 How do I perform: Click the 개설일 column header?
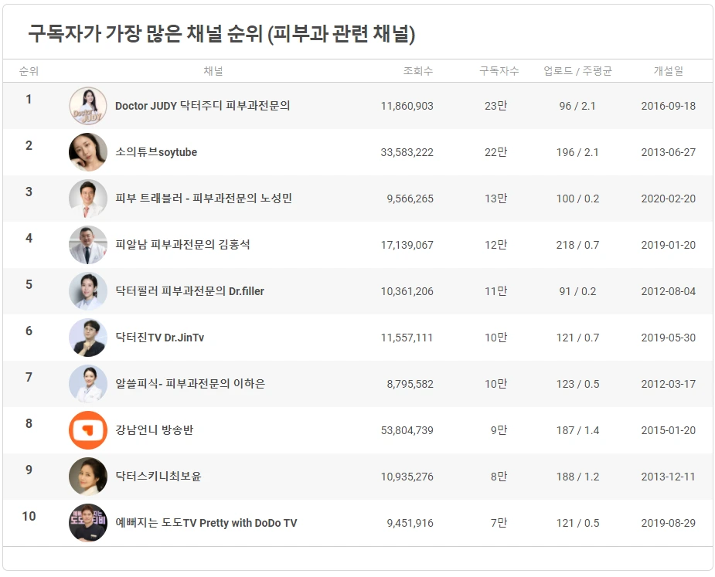click(x=669, y=70)
